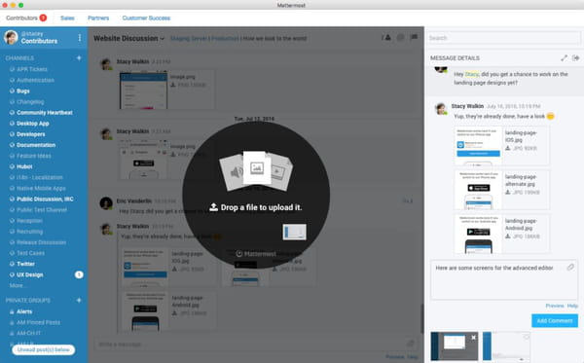Add a new private group plus icon
Image resolution: width=584 pixels, height=363 pixels.
click(79, 300)
